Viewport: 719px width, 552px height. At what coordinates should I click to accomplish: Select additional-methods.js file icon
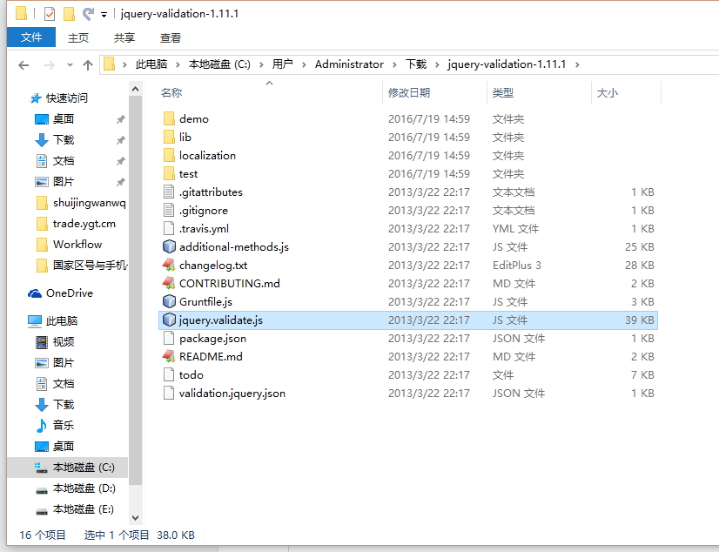click(x=169, y=246)
